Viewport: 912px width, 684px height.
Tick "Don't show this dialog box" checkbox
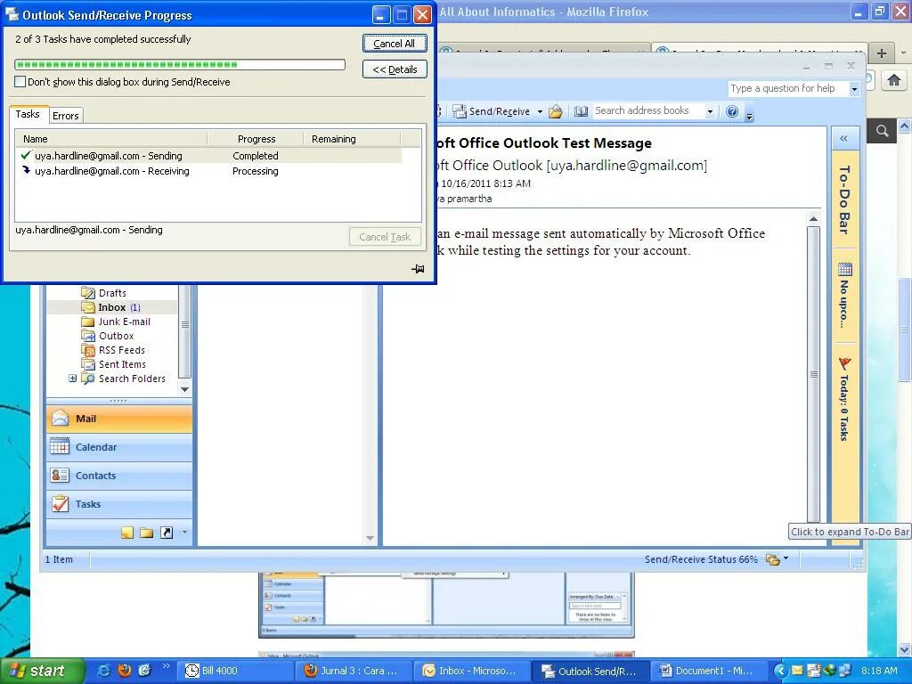pyautogui.click(x=20, y=82)
